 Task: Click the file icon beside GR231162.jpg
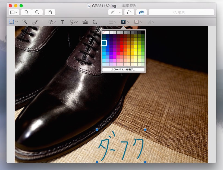[x=89, y=6]
